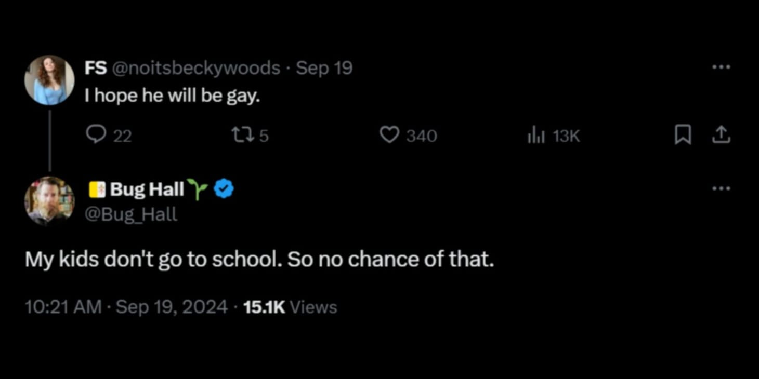The height and width of the screenshot is (379, 759).
Task: Share the FS tweet
Action: click(x=721, y=136)
